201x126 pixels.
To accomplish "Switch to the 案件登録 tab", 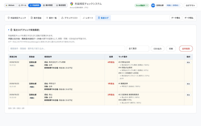I will 36,18.
